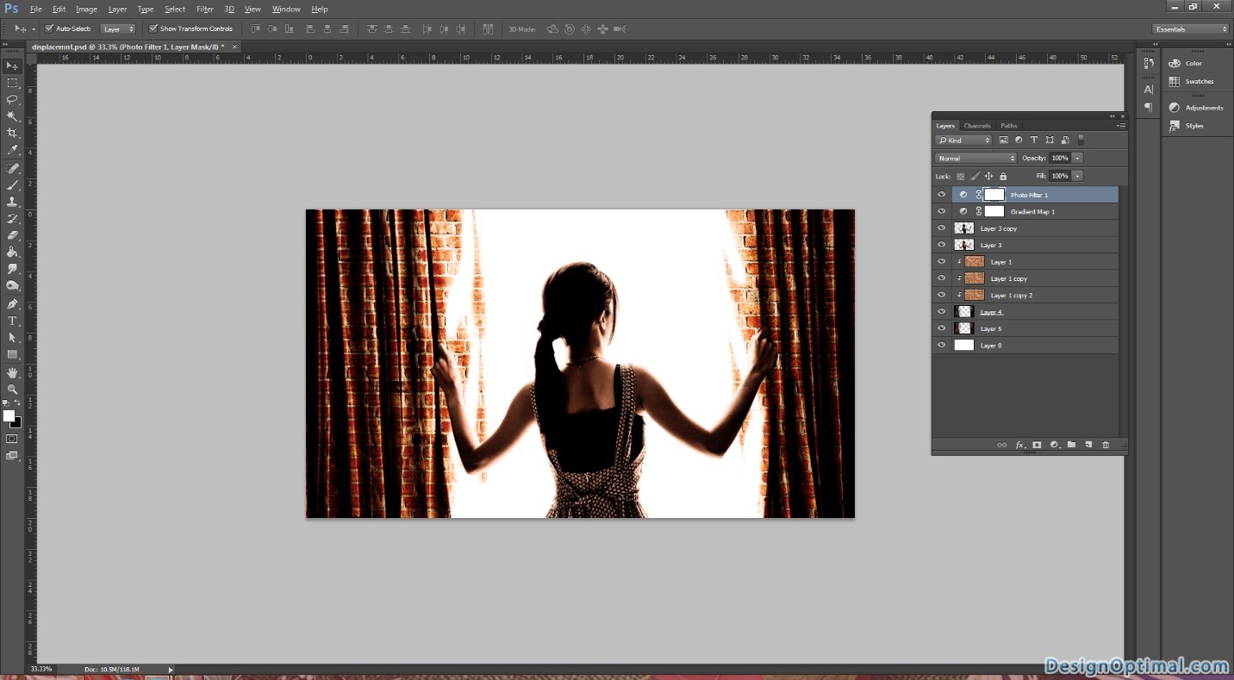Open the Image menu

tap(86, 9)
